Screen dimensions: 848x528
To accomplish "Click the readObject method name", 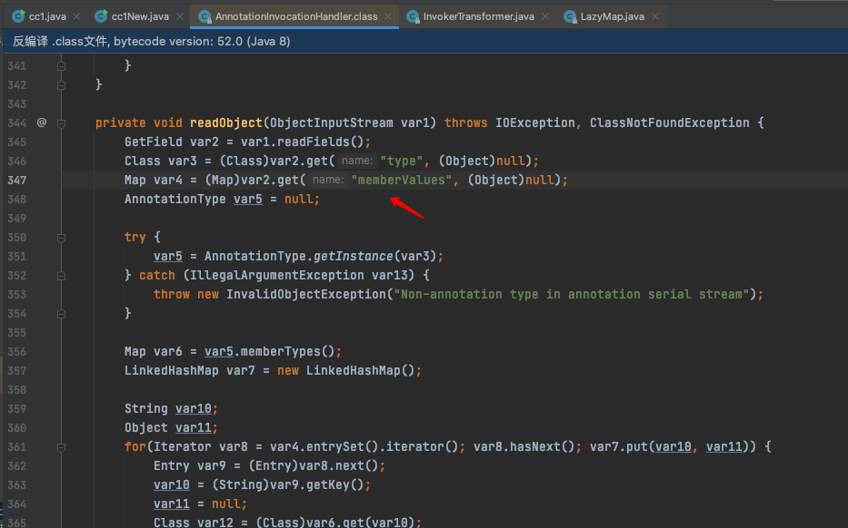I will pos(226,123).
